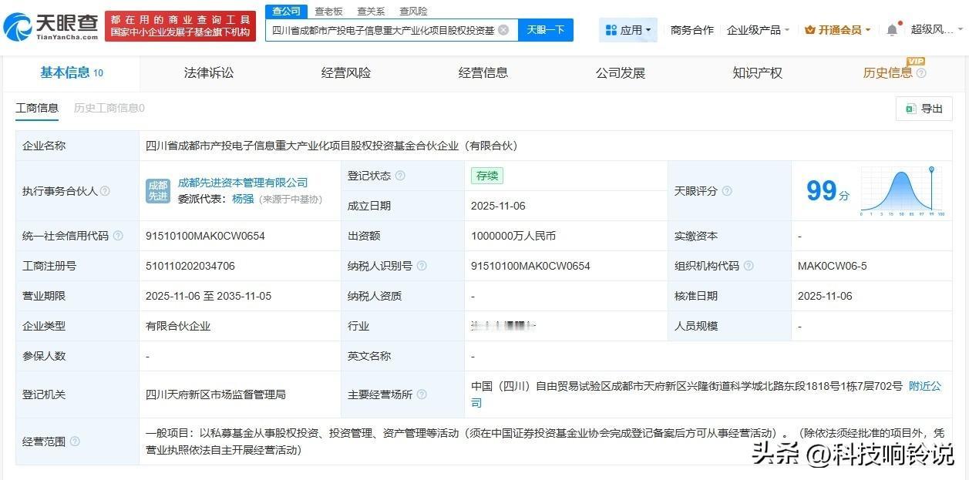969x480 pixels.
Task: Open the 历史工商信息 tab
Action: [109, 108]
